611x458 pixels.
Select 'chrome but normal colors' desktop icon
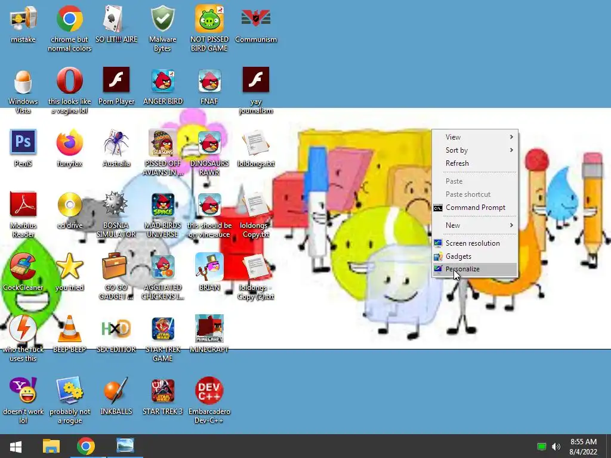[69, 18]
